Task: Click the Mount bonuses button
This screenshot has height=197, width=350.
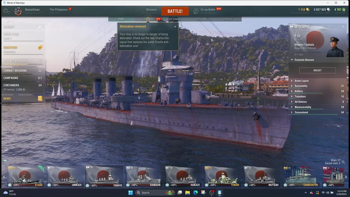Action: pos(317,70)
